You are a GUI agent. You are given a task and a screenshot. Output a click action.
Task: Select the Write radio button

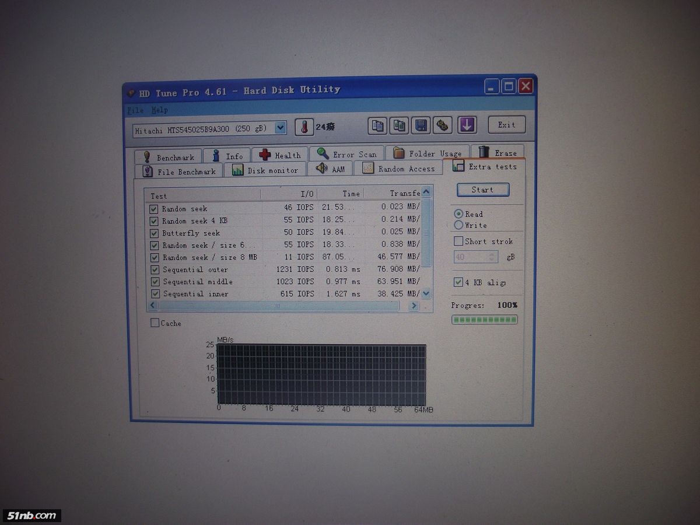click(x=459, y=225)
